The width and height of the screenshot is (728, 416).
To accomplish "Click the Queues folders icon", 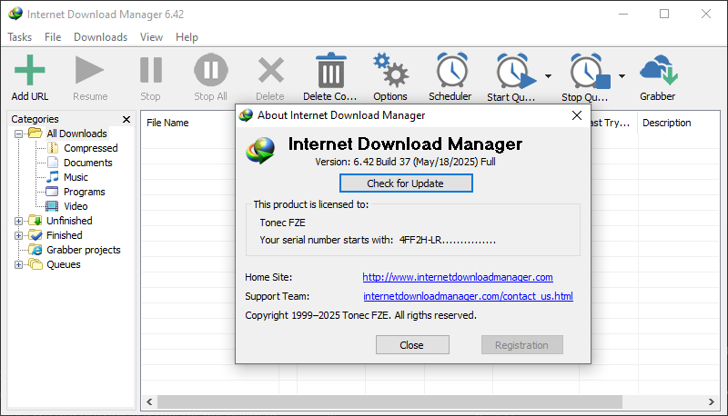I will pos(35,264).
